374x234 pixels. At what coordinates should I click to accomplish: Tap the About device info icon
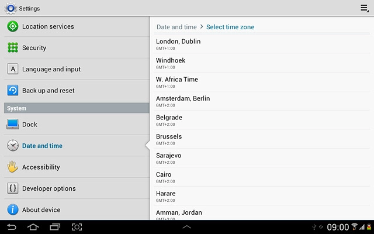click(13, 209)
